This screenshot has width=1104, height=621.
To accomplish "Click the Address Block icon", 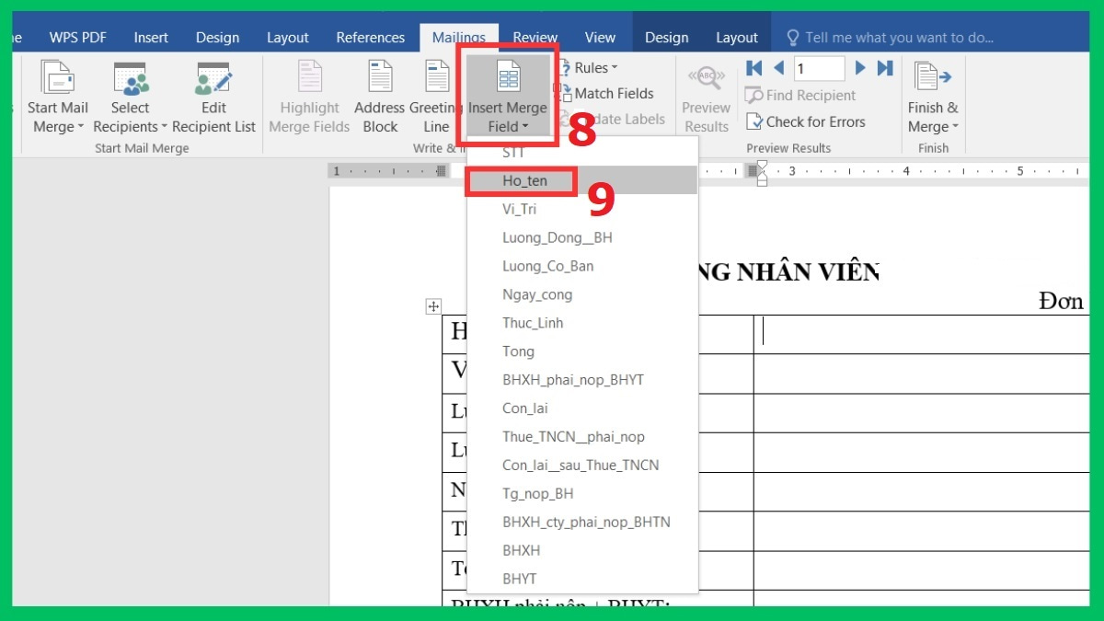I will pyautogui.click(x=379, y=96).
